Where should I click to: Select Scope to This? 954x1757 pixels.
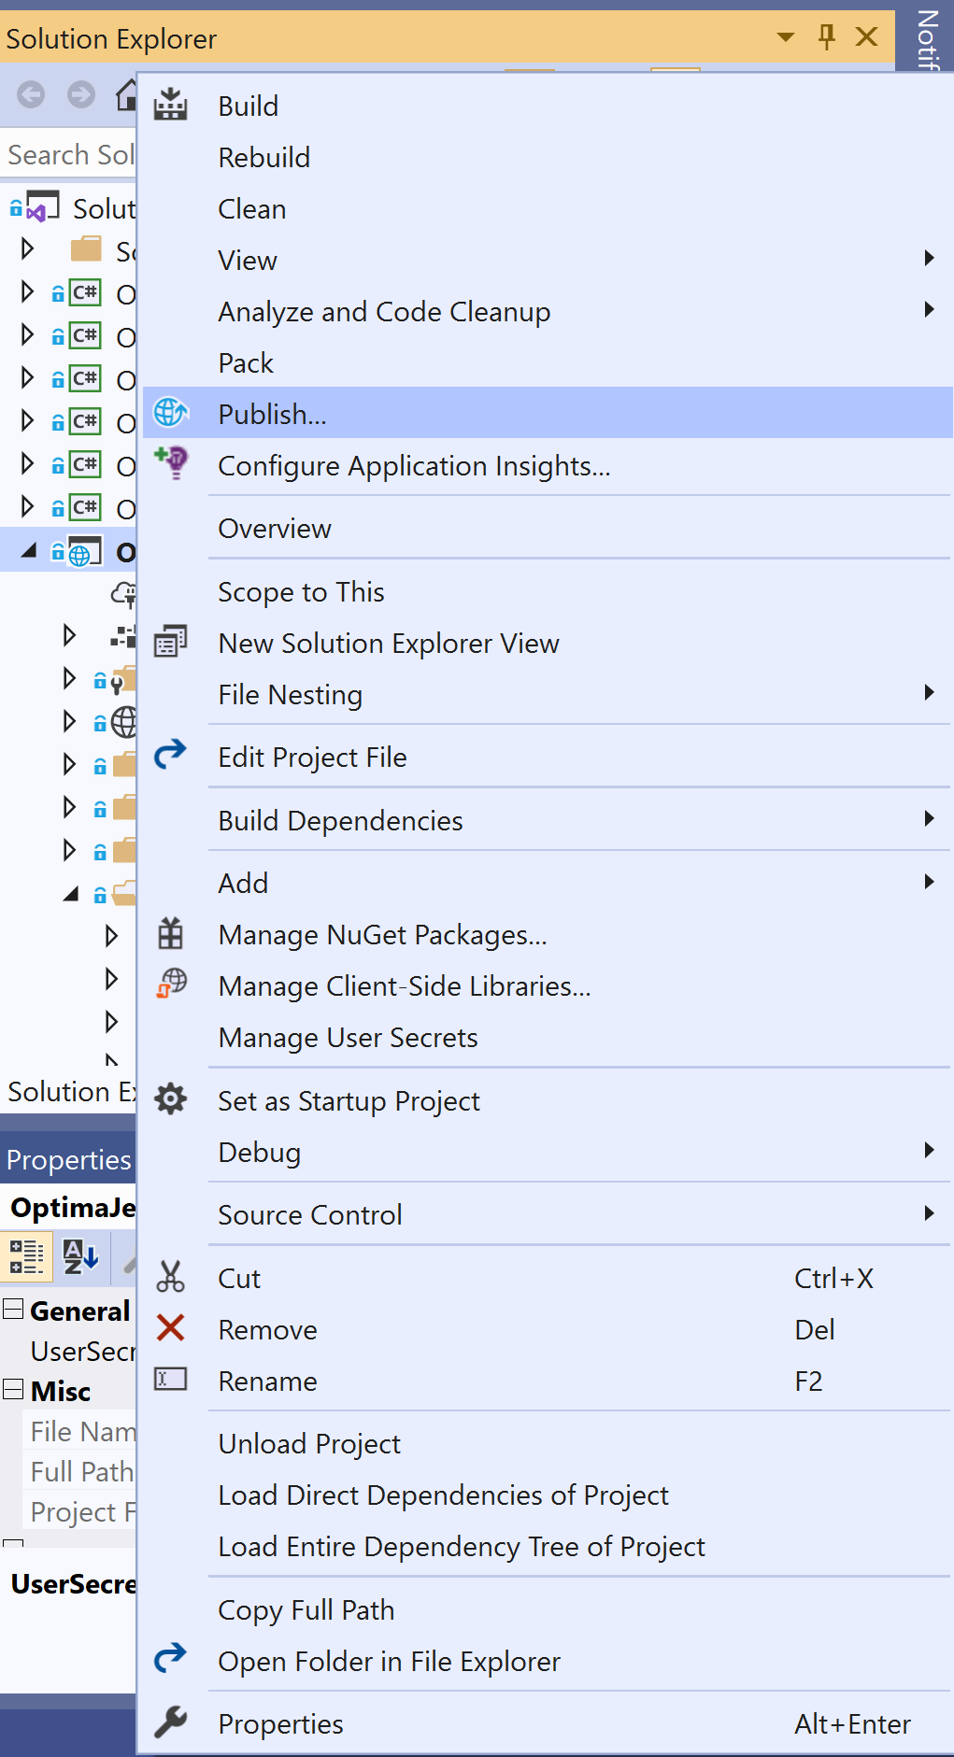pyautogui.click(x=548, y=591)
